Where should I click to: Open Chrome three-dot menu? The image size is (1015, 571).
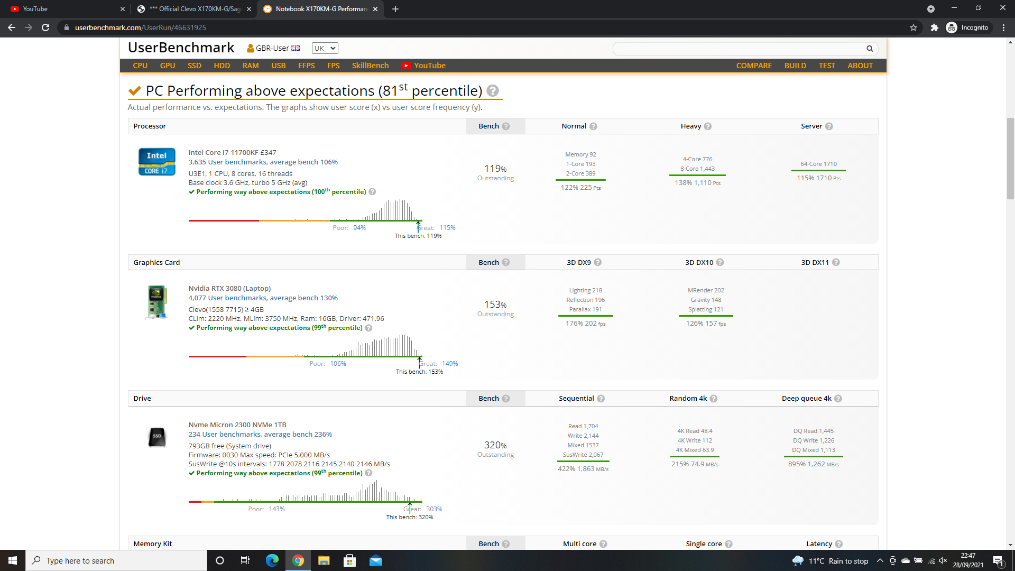pos(1003,27)
